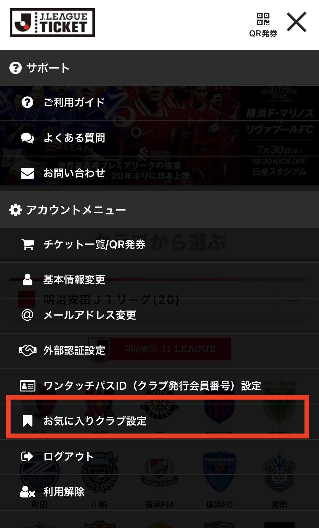The height and width of the screenshot is (528, 319).
Task: Click the @ icon for メールアドレス変更
Action: point(28,315)
